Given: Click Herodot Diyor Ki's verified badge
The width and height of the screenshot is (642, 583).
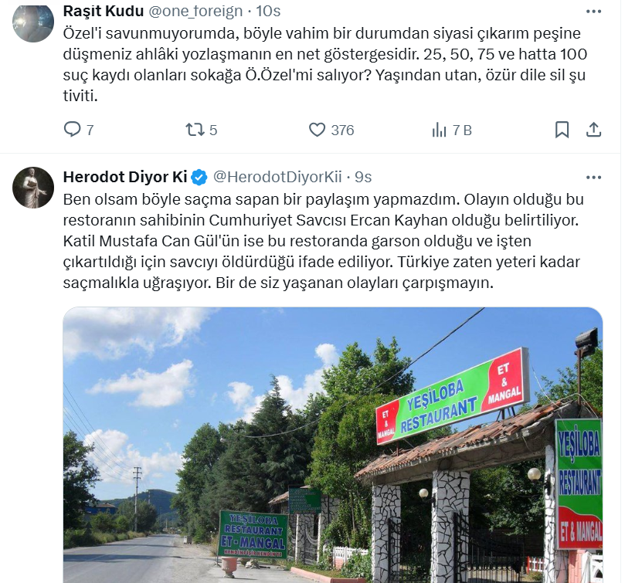Looking at the screenshot, I should click(x=199, y=177).
